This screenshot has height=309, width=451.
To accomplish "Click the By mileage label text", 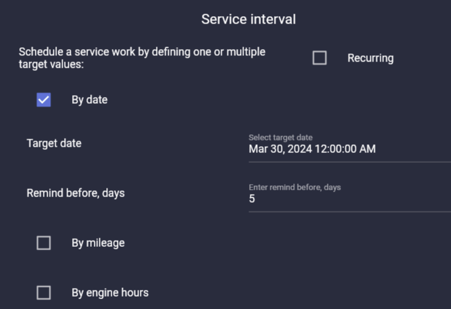I will (98, 242).
